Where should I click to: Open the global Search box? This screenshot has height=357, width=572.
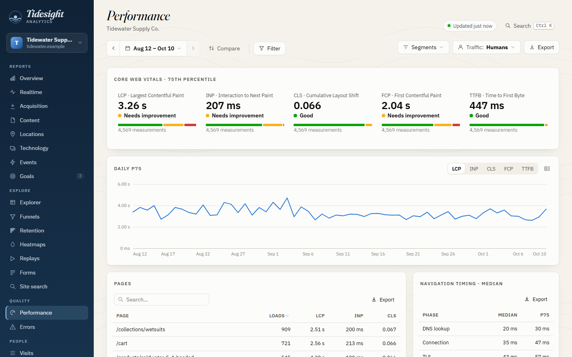[x=529, y=26]
